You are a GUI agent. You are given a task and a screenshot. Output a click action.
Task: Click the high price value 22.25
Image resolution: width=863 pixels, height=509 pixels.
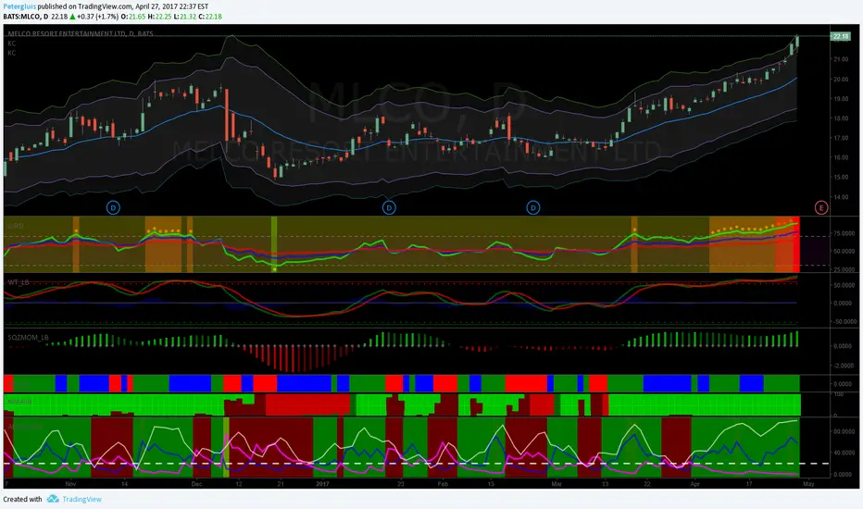pyautogui.click(x=163, y=17)
